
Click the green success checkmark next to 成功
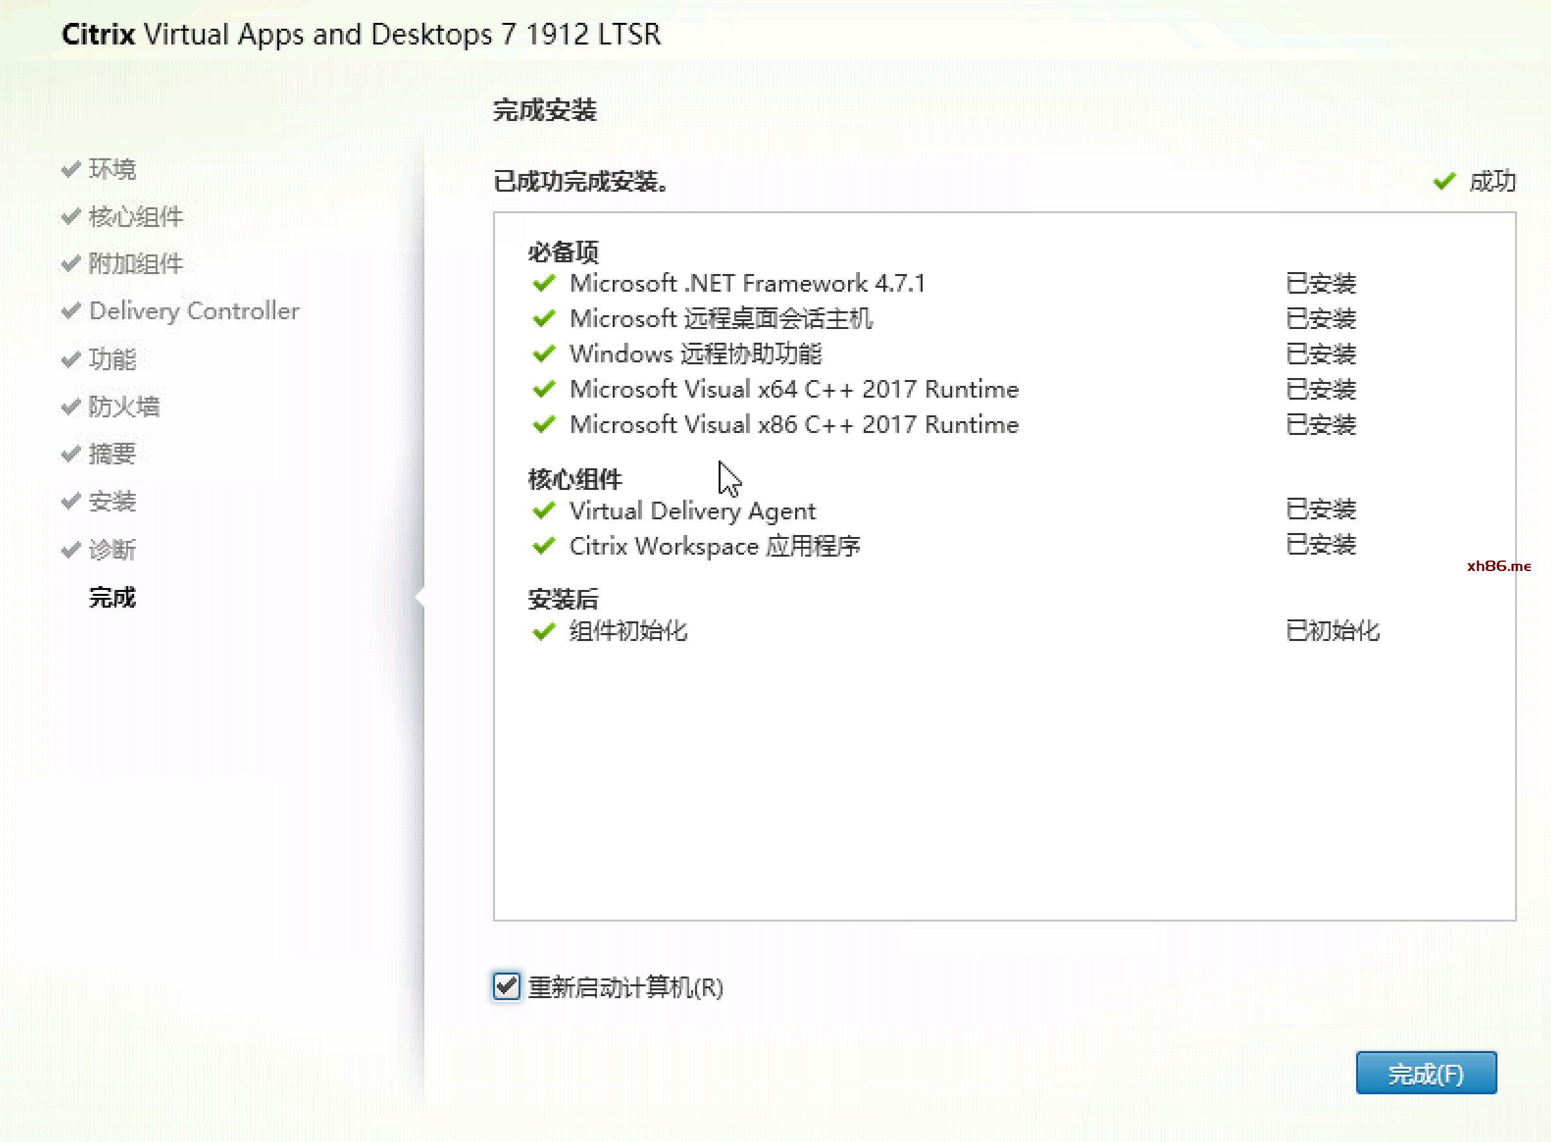(1444, 181)
